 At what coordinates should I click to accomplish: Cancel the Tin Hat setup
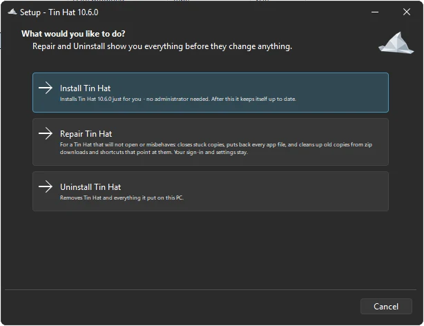coord(386,306)
